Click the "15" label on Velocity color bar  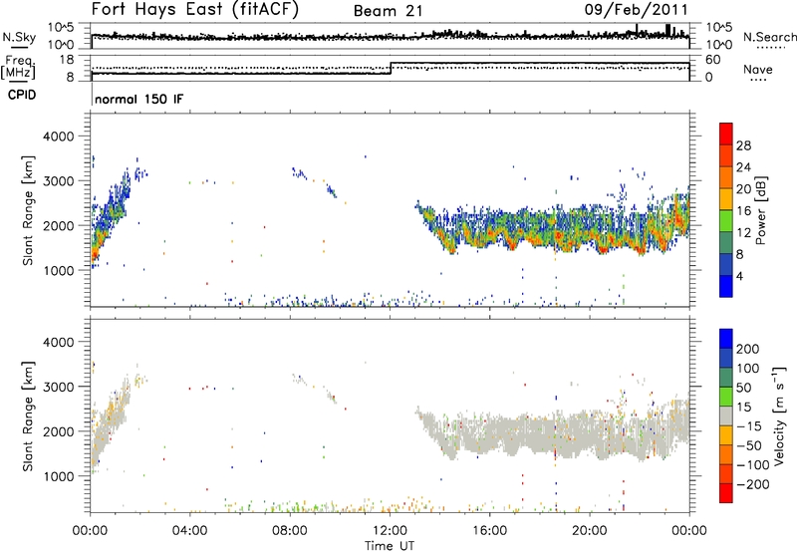(743, 408)
